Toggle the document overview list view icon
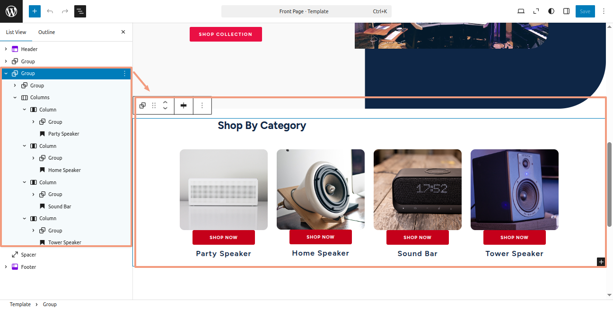This screenshot has height=309, width=613. 80,11
